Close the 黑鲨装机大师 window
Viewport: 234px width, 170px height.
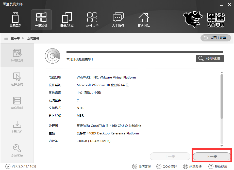[x=229, y=5]
